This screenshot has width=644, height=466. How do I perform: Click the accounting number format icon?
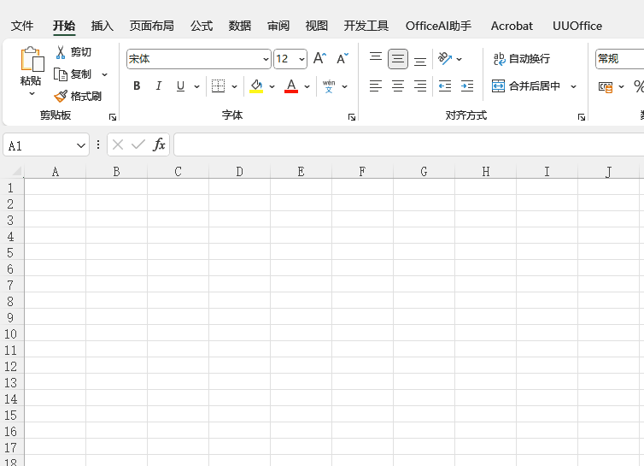click(606, 86)
